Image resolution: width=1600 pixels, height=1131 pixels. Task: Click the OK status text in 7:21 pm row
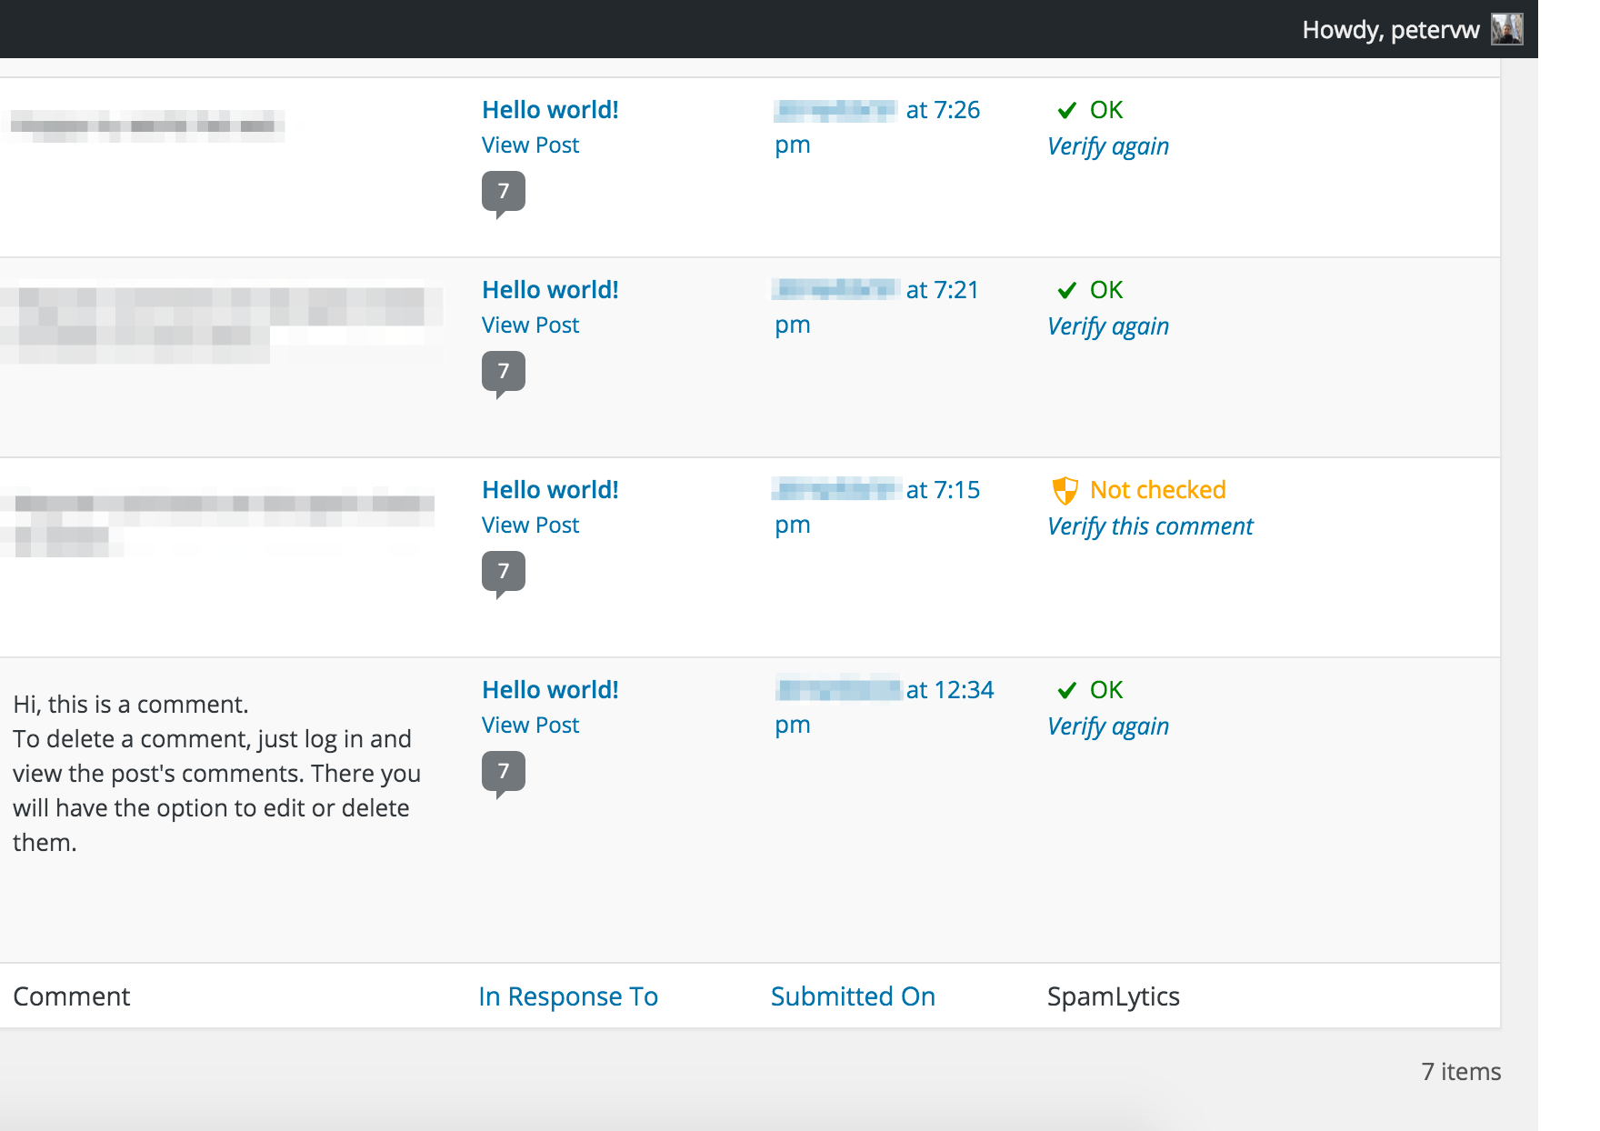pyautogui.click(x=1106, y=290)
